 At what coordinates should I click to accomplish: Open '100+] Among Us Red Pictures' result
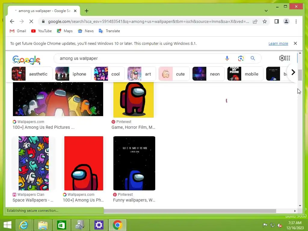coord(43,127)
